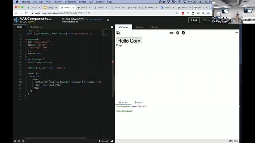Click the save icon in editor
Screen dimensions: 255x143
click(x=112, y=27)
